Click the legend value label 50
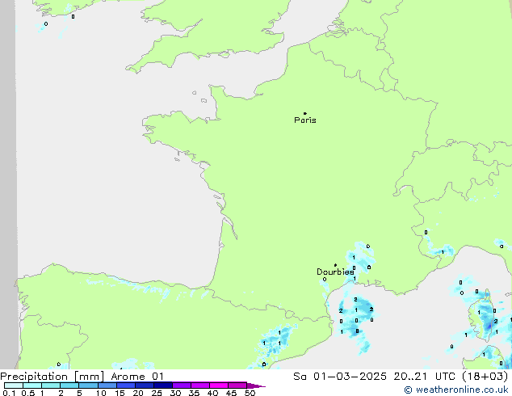Image resolution: width=512 pixels, height=396 pixels. [250, 393]
